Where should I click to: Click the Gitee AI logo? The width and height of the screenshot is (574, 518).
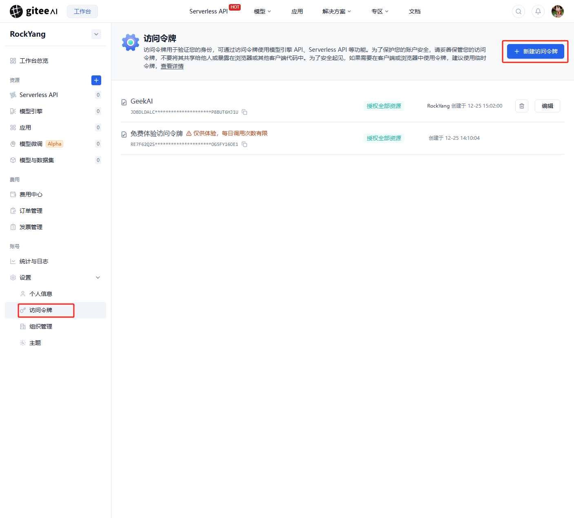tap(33, 11)
